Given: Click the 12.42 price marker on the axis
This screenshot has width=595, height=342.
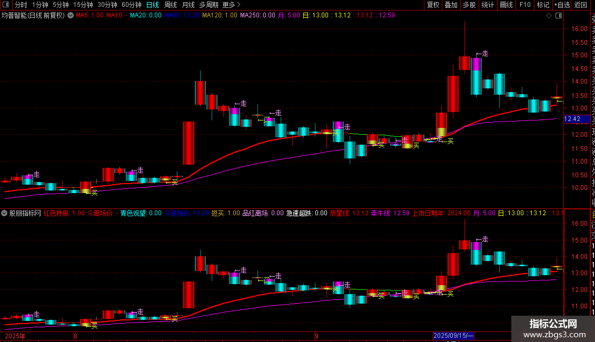Looking at the screenshot, I should [577, 119].
